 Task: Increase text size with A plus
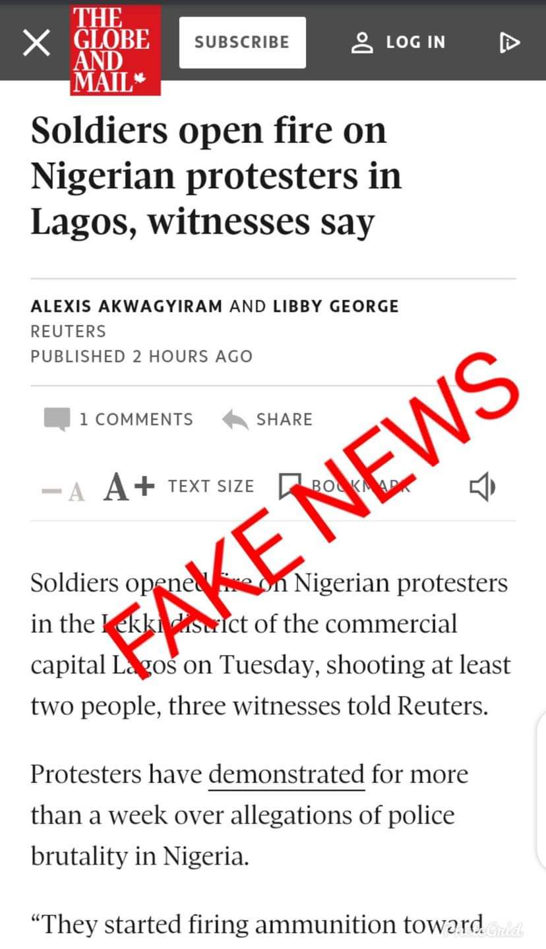click(129, 488)
